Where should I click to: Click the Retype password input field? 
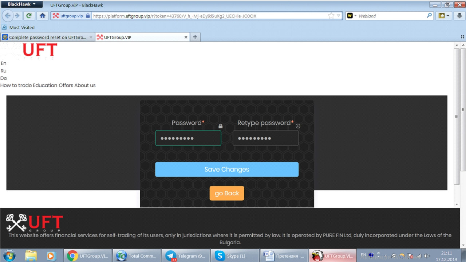265,138
